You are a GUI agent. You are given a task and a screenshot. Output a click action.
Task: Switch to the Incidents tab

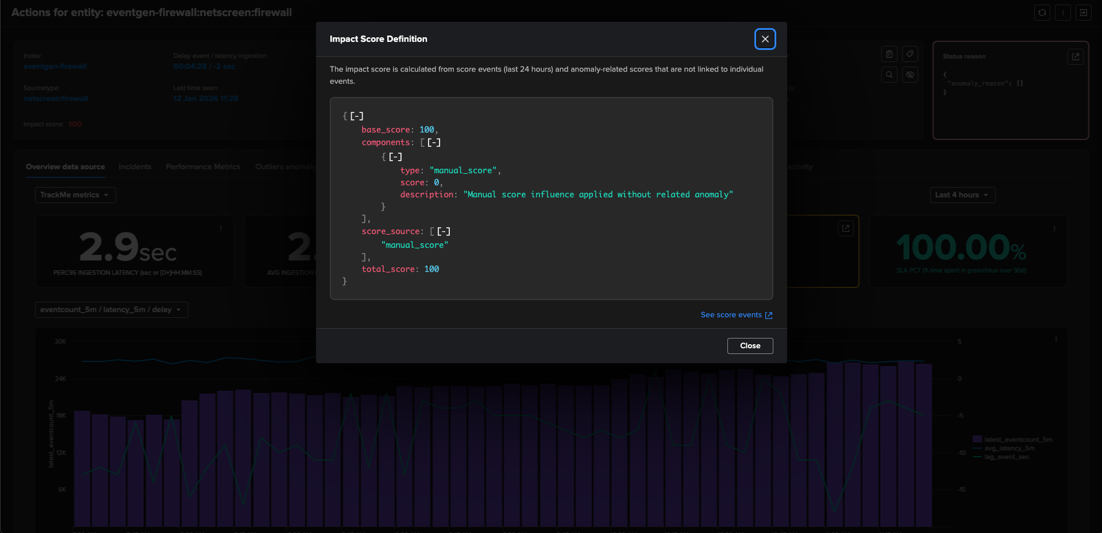click(x=135, y=167)
